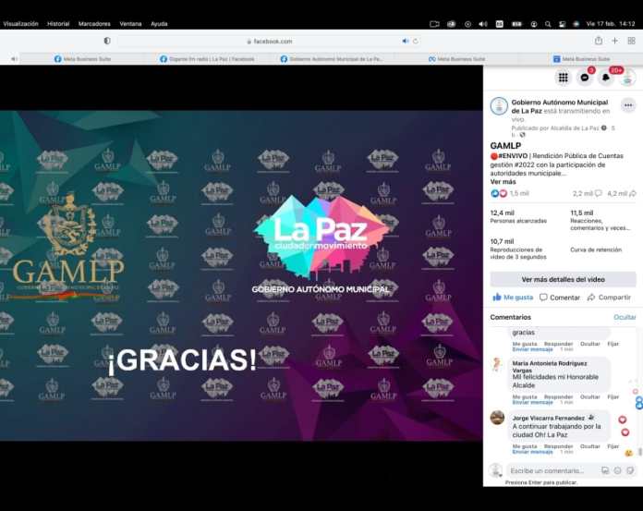Screen dimensions: 643x511
Task: Click the Escribe un comentario field
Action: [x=551, y=470]
